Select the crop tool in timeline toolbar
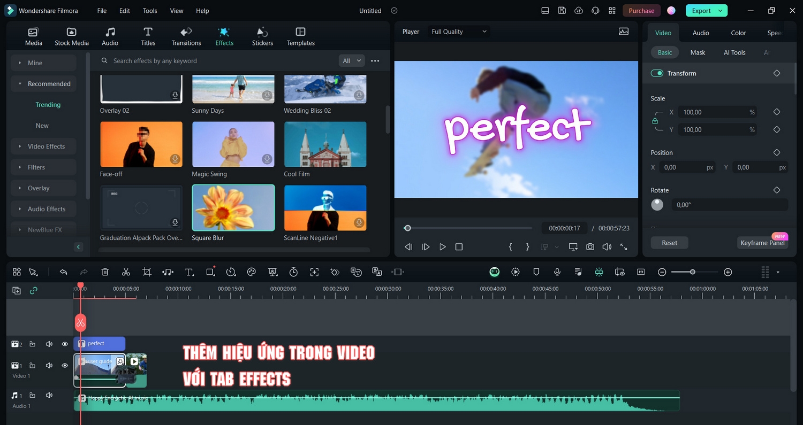This screenshot has height=425, width=803. coord(147,272)
